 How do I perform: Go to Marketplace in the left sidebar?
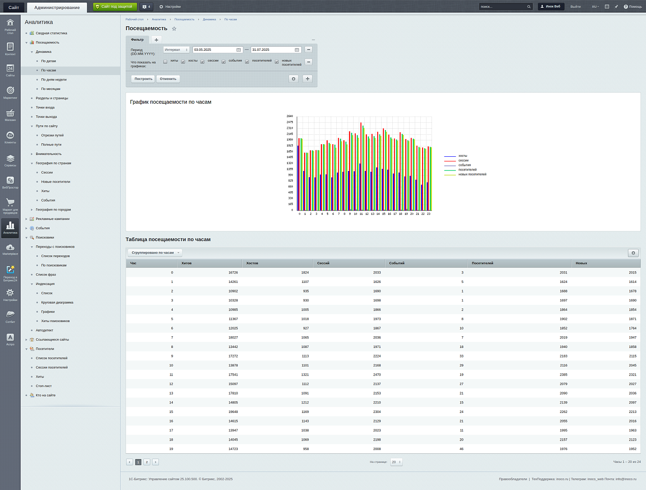pos(10,249)
